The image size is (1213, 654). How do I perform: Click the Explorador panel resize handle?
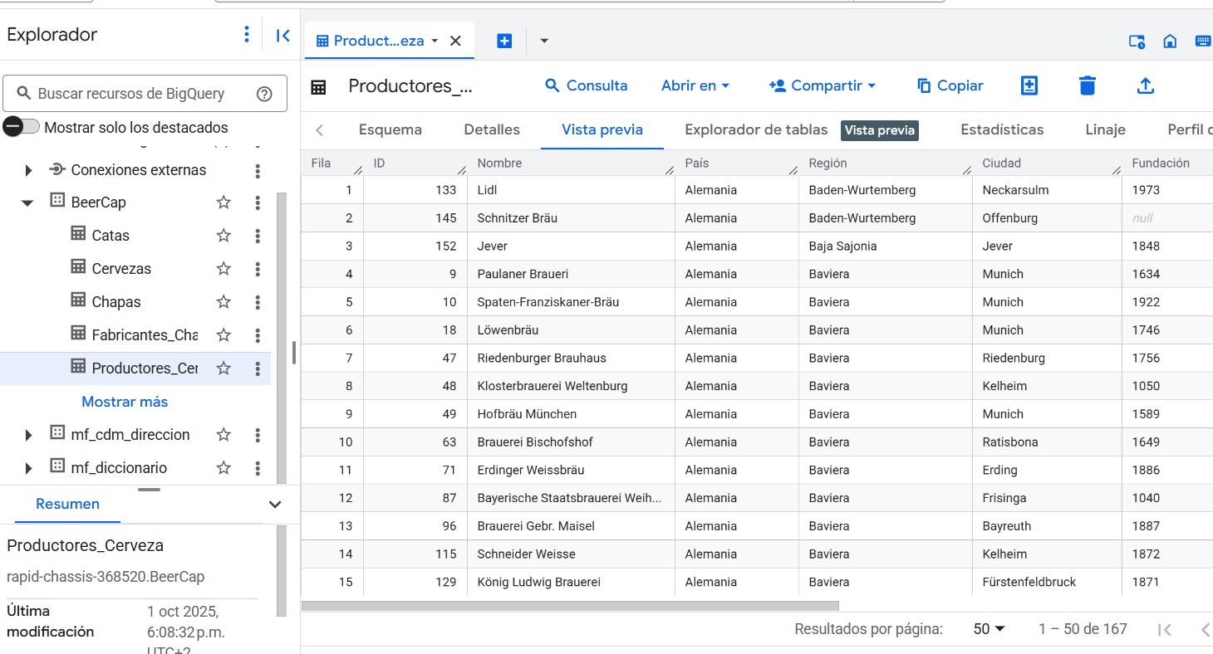coord(294,353)
